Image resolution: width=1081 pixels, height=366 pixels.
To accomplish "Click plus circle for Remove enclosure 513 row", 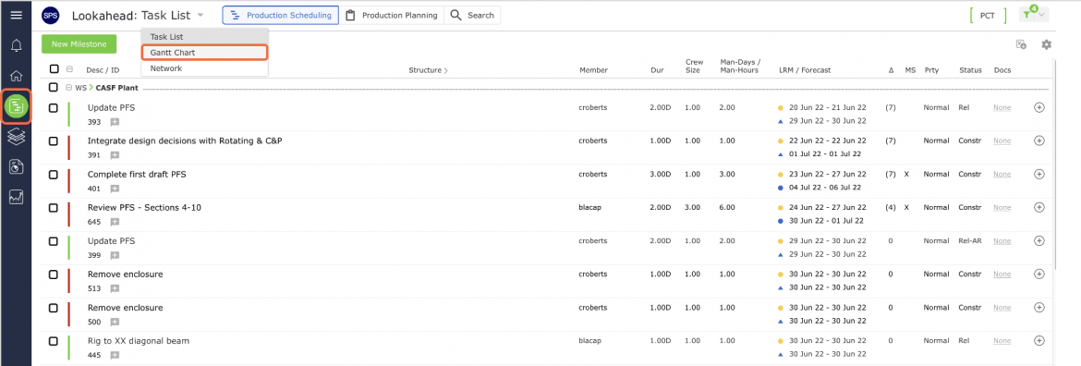I will [1039, 274].
